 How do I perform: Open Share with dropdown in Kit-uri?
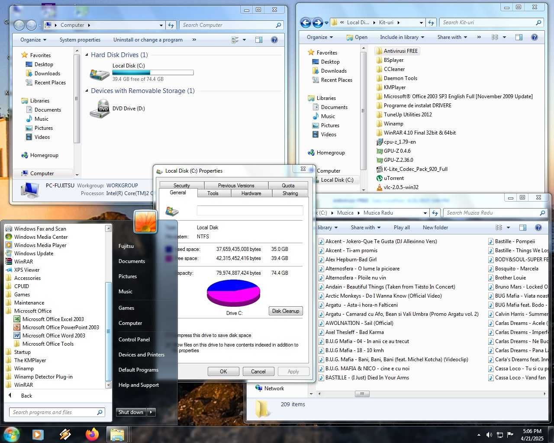452,37
